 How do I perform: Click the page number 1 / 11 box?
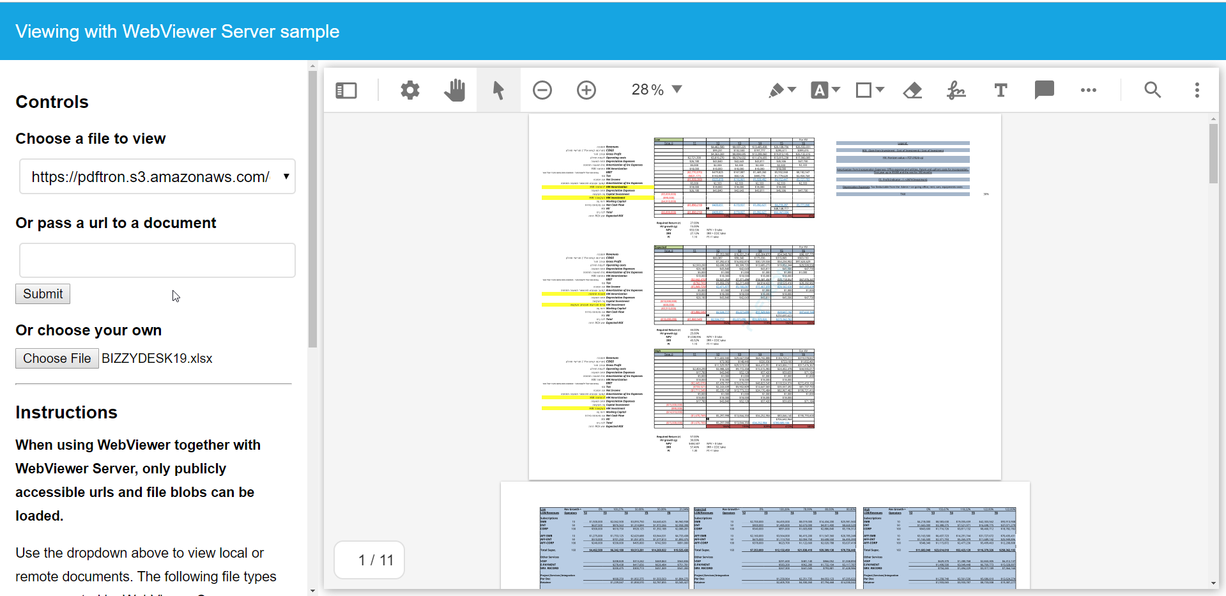(x=369, y=560)
